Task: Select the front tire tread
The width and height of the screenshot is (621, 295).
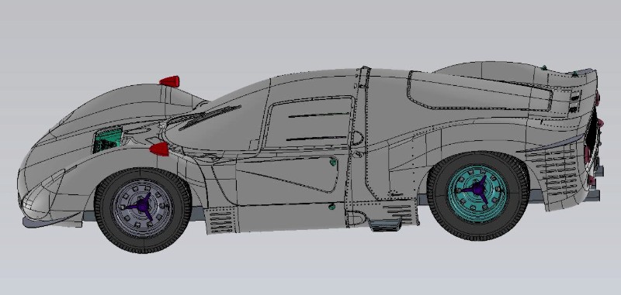Action: (143, 210)
